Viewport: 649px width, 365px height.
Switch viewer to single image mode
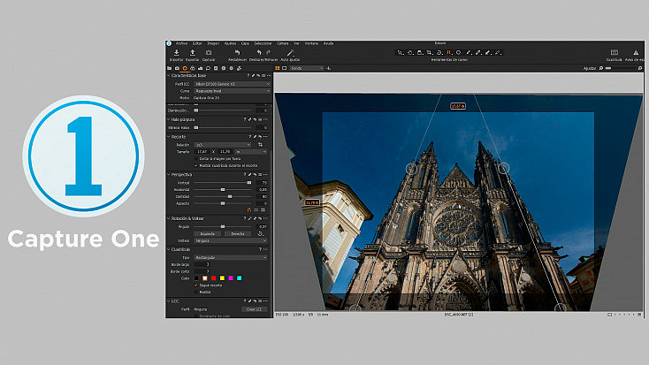[x=285, y=68]
